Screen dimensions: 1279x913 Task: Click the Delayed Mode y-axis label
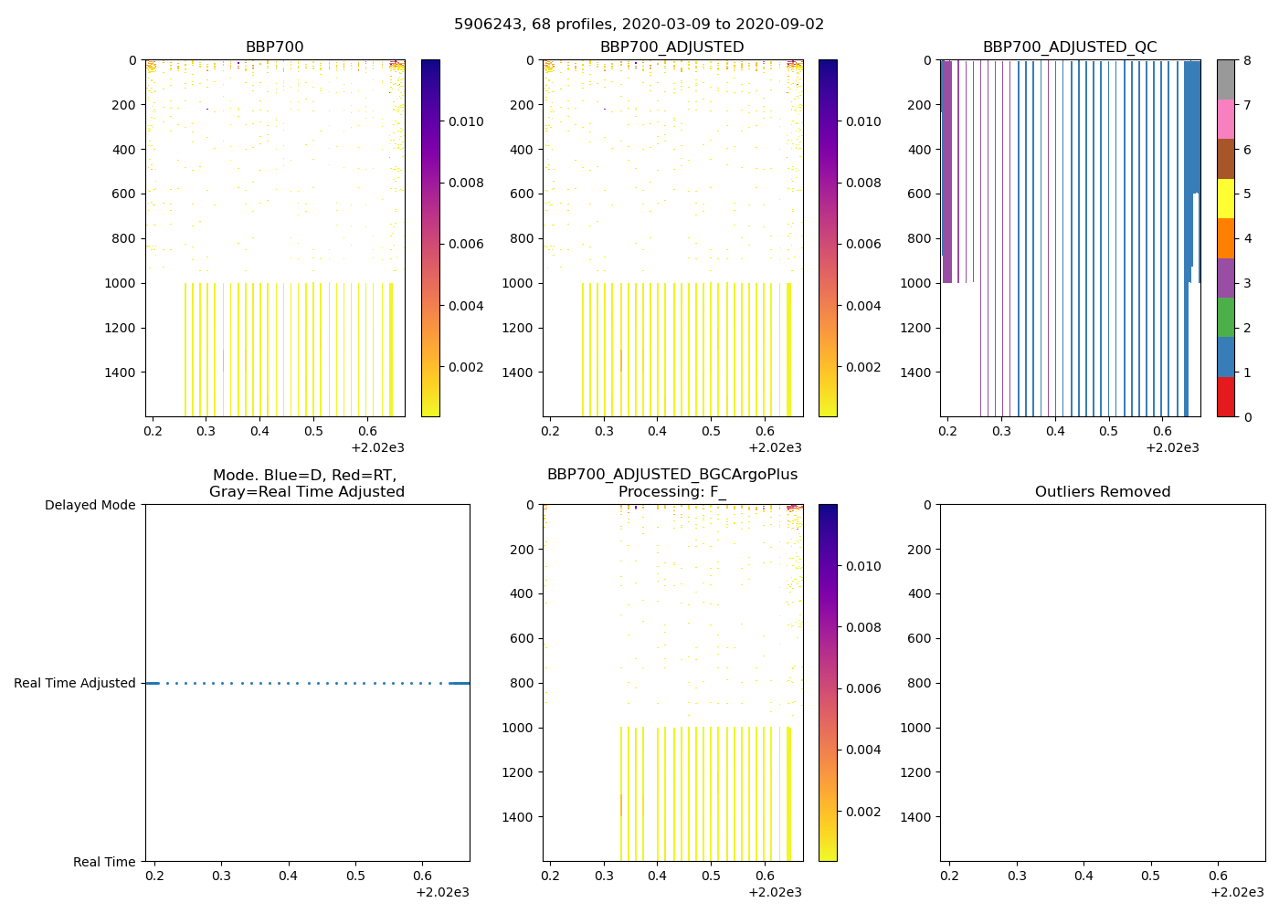90,505
